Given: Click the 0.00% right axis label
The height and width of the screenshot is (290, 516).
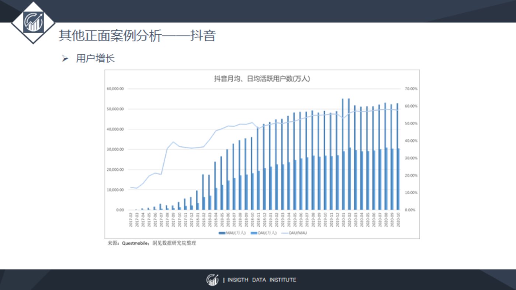Looking at the screenshot, I should (x=411, y=210).
